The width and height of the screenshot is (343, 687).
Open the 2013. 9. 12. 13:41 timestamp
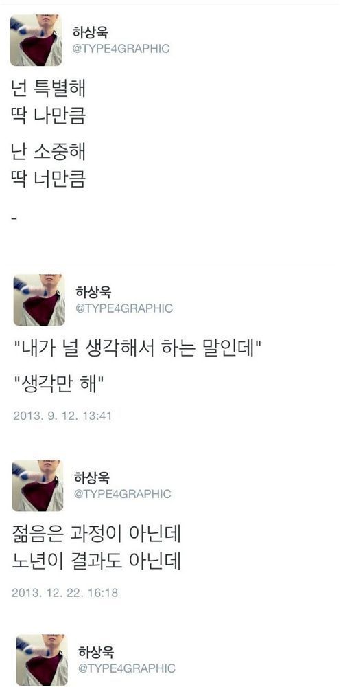[x=62, y=416]
